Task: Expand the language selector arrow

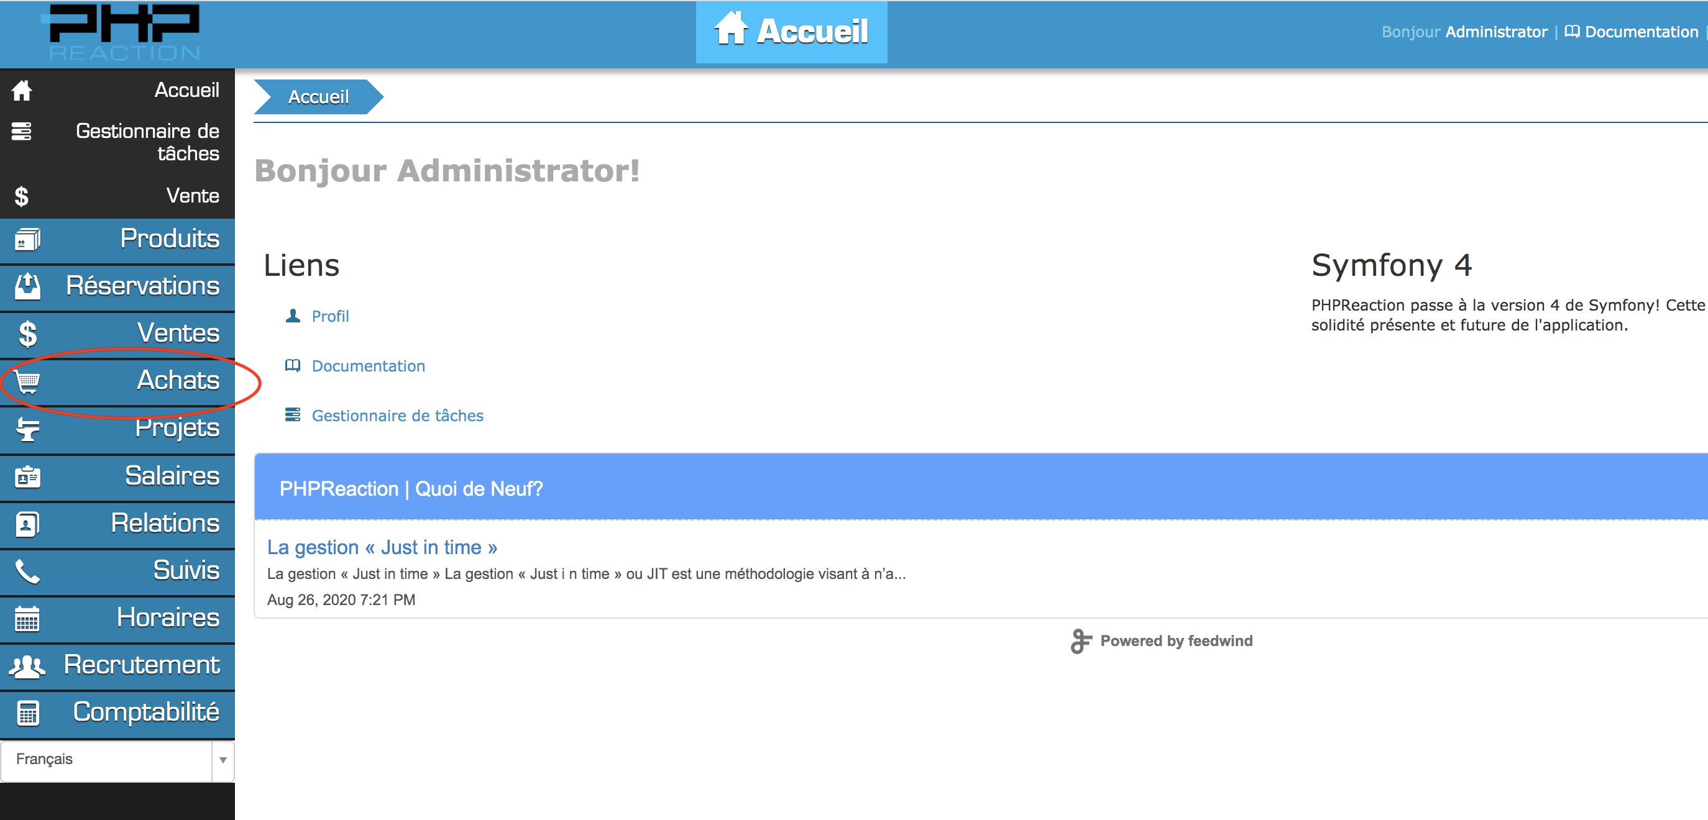Action: 223,760
